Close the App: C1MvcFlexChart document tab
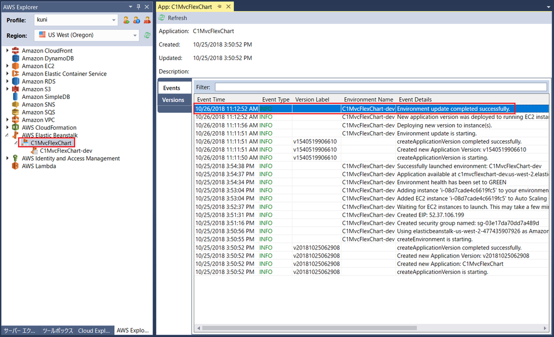Image resolution: width=554 pixels, height=337 pixels. tap(229, 6)
